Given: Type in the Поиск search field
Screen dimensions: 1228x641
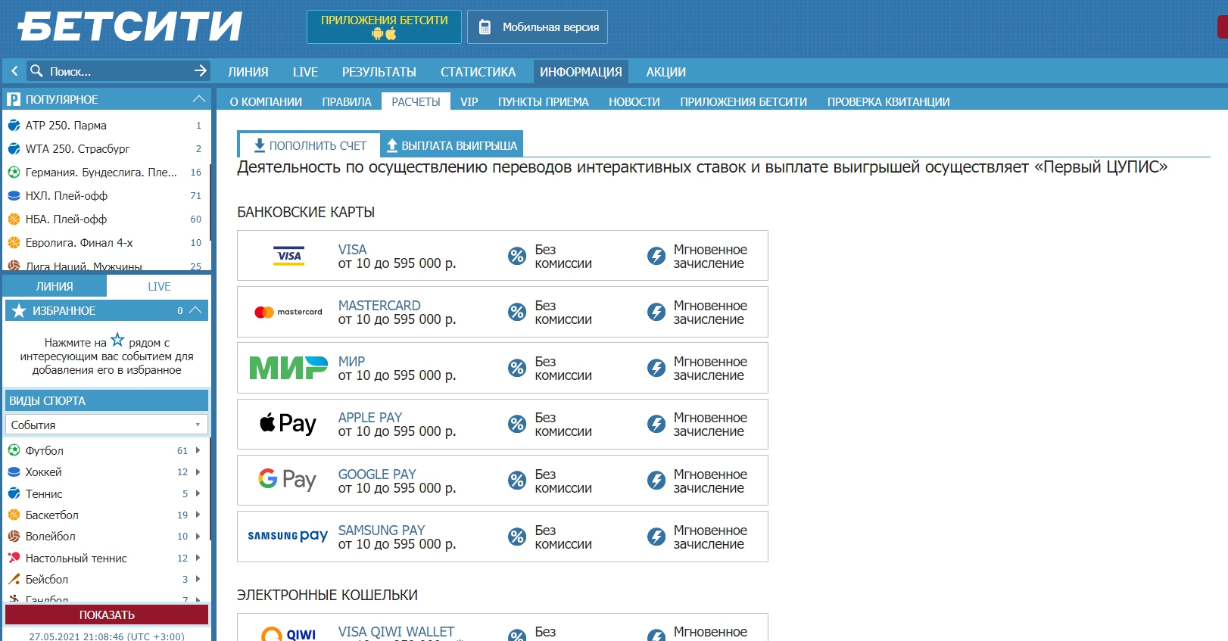Looking at the screenshot, I should (x=117, y=71).
